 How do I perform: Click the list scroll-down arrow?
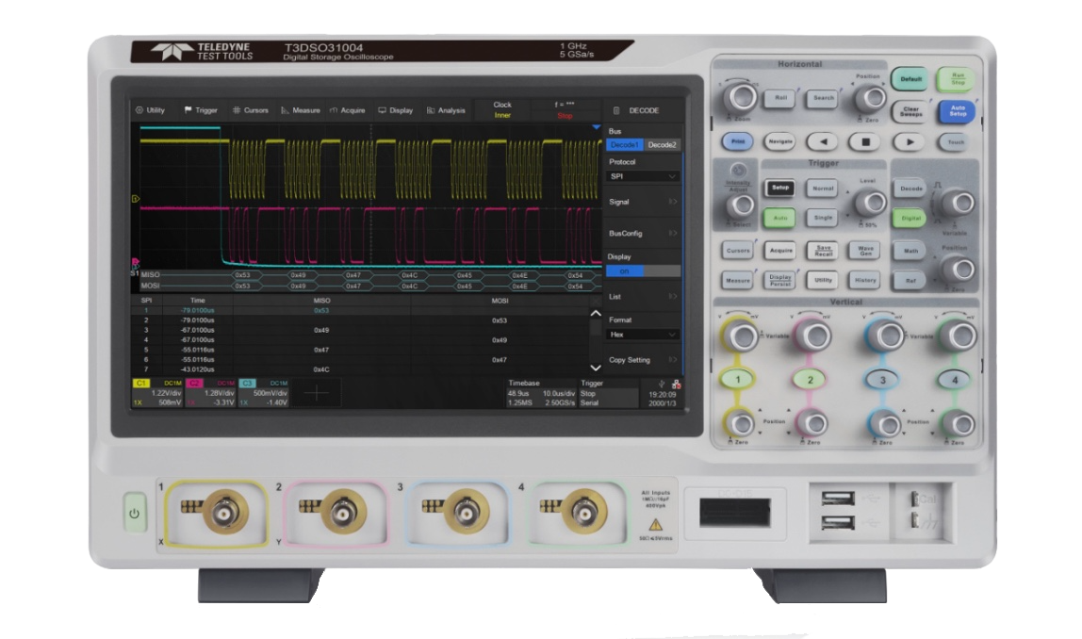(x=596, y=366)
